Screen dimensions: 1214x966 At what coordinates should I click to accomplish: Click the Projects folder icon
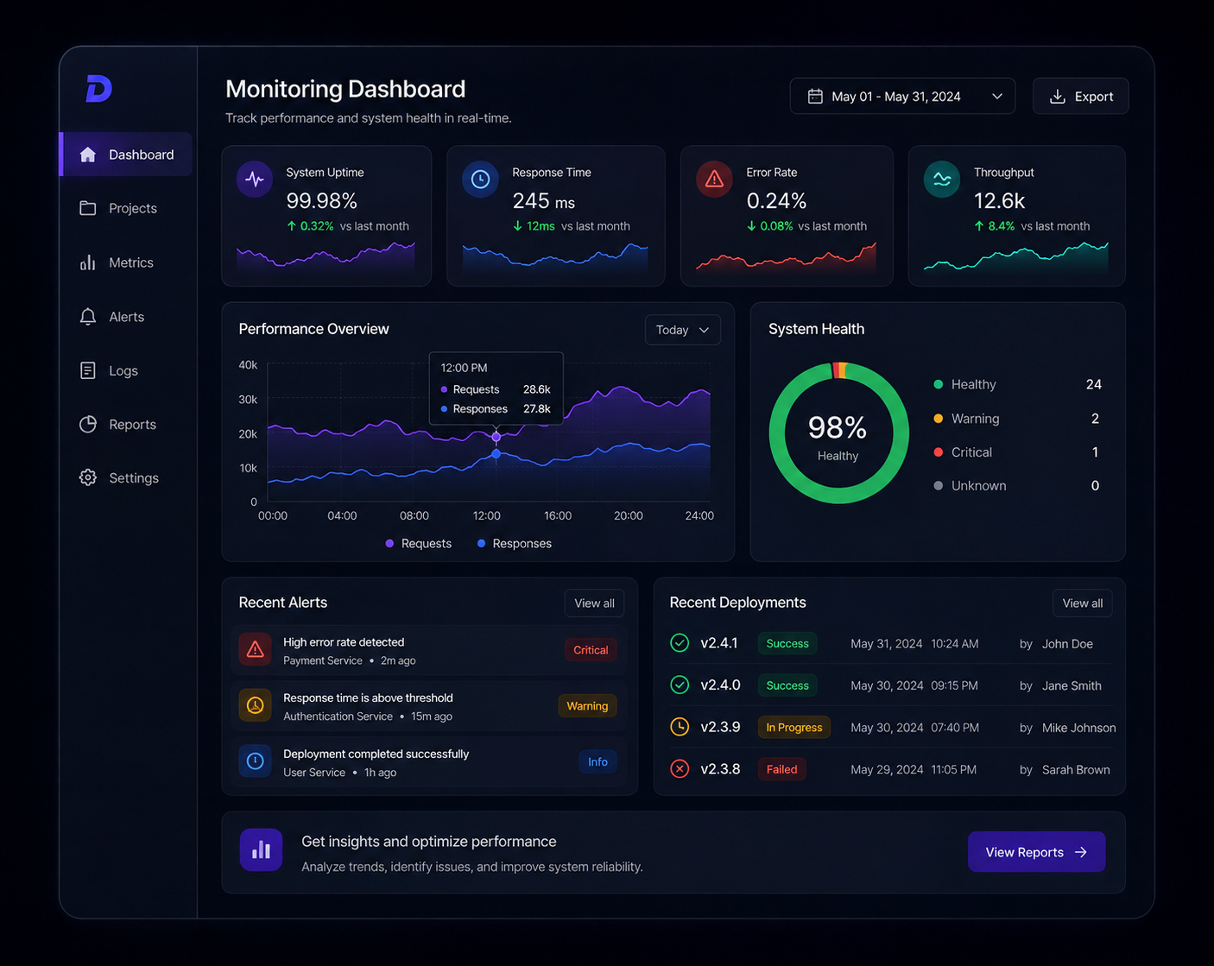tap(87, 208)
